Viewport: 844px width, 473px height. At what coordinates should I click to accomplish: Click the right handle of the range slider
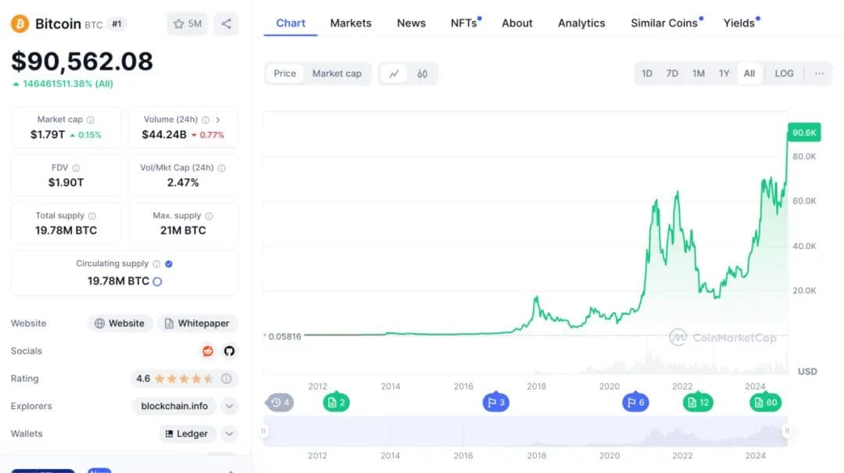(x=787, y=431)
